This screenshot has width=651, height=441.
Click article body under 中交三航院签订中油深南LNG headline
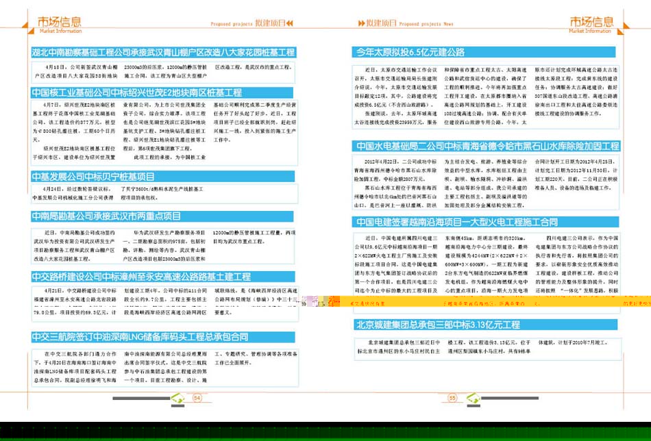click(165, 367)
